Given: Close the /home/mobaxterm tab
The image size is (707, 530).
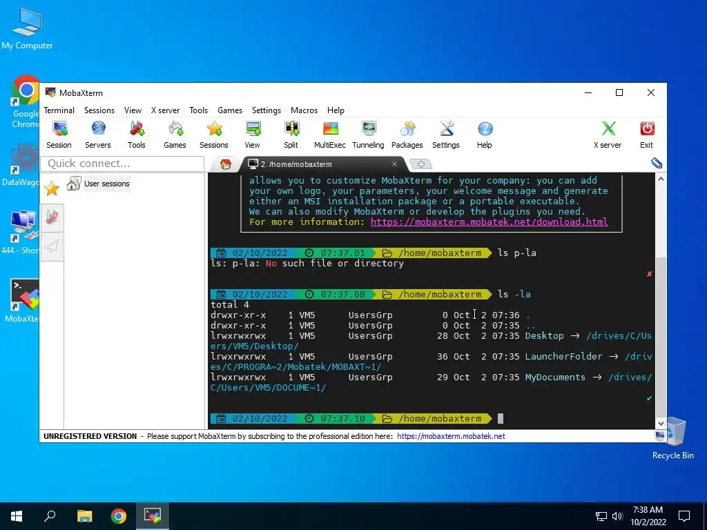Looking at the screenshot, I should click(x=394, y=164).
